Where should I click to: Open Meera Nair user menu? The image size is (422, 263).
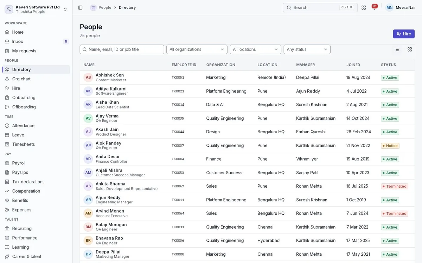(x=401, y=7)
